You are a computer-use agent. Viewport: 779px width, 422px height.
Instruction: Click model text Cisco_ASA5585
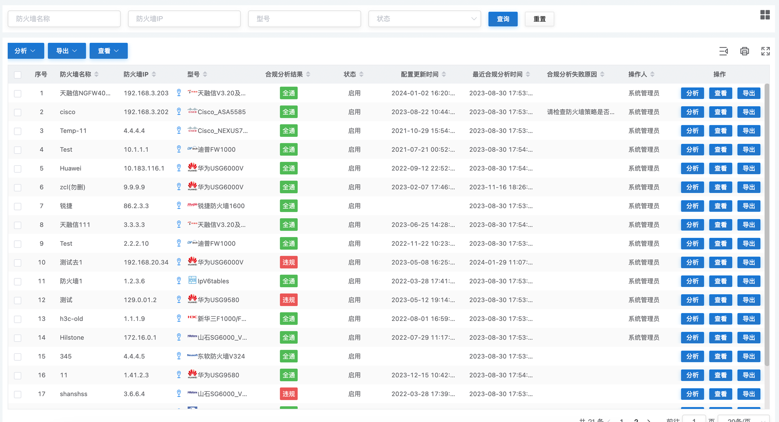(221, 112)
